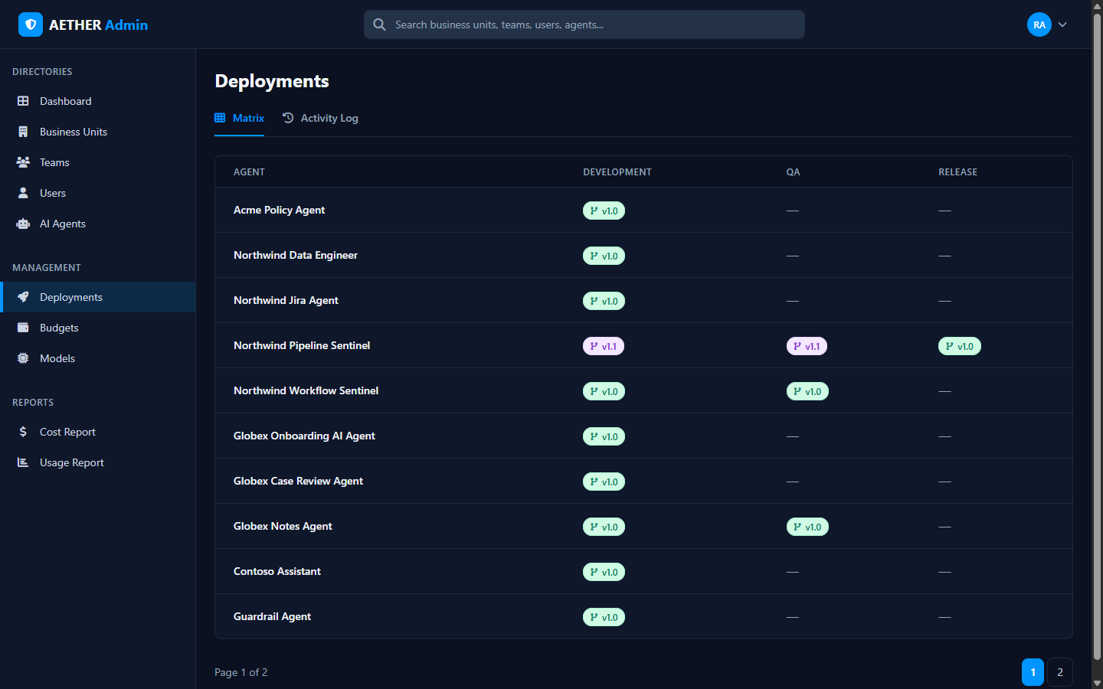Click the Budgets wallet icon

(23, 328)
